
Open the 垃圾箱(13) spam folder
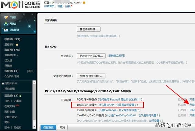click(x=11, y=71)
